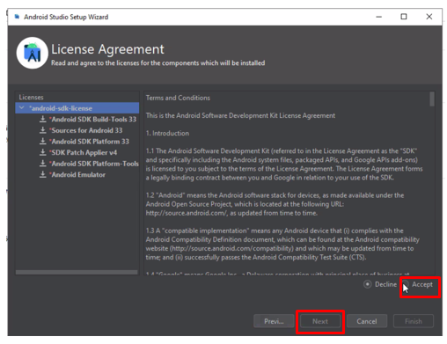Screen dimensions: 447x344
Task: Click download icon beside SDK Patch Applier v4
Action: click(43, 152)
